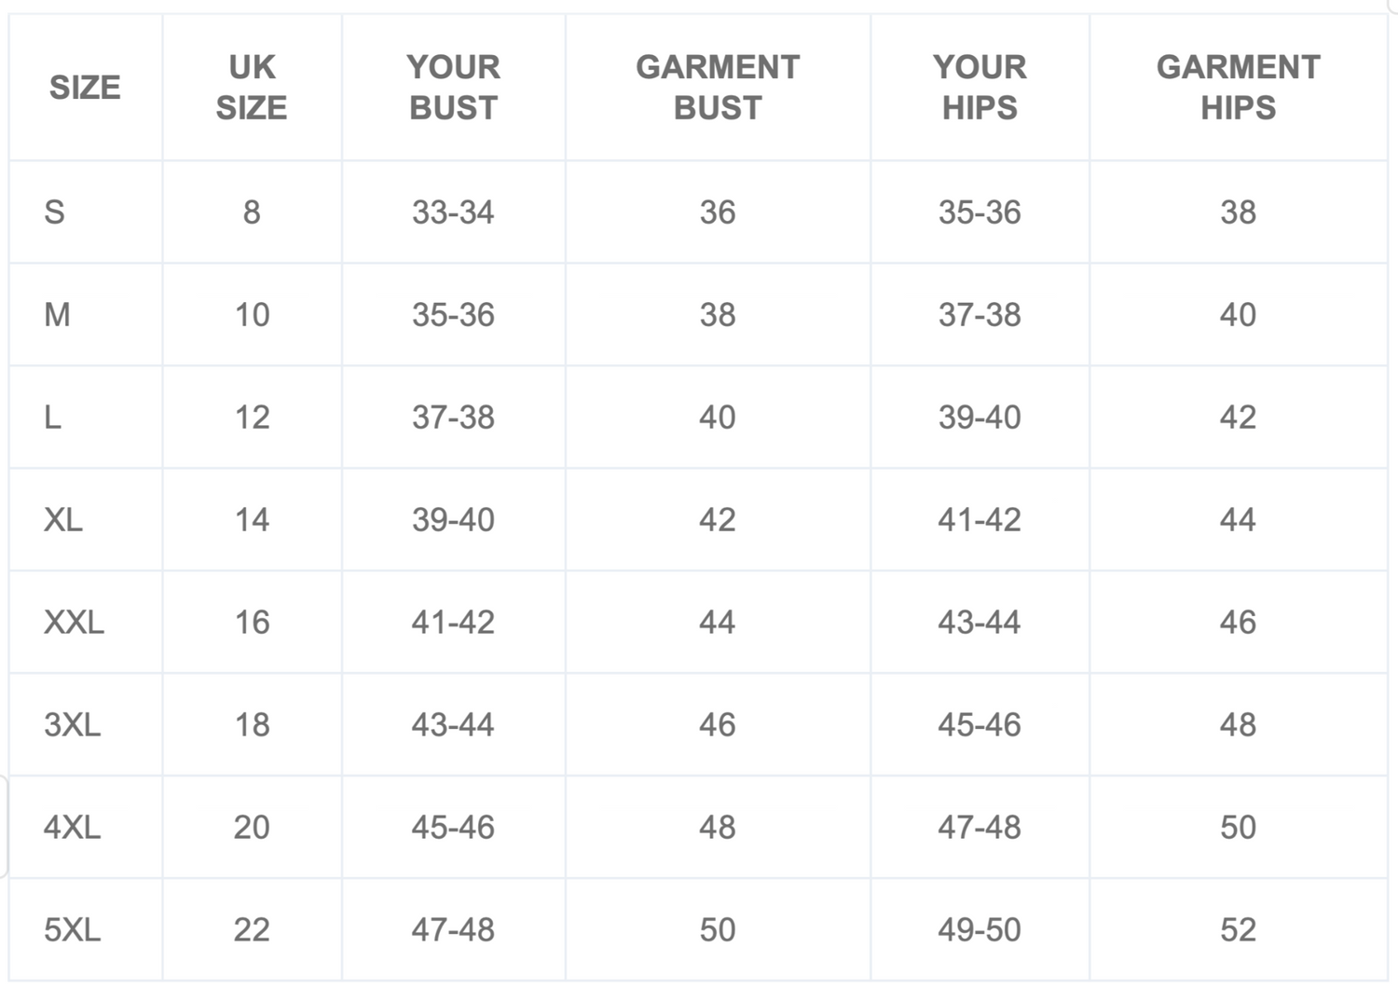Select the UK SIZE column header
This screenshot has width=1398, height=988.
252,88
